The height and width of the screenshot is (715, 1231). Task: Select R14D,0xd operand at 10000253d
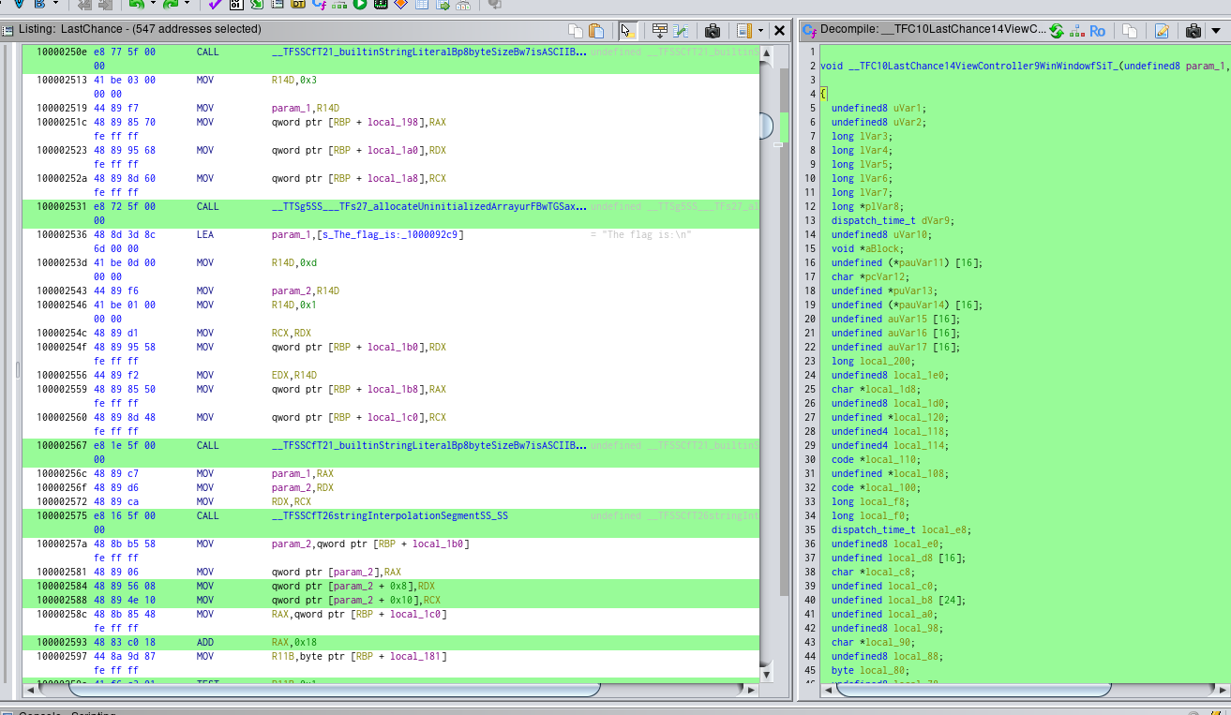click(x=294, y=262)
